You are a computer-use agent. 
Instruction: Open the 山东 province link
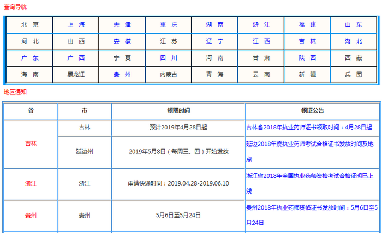354,25
